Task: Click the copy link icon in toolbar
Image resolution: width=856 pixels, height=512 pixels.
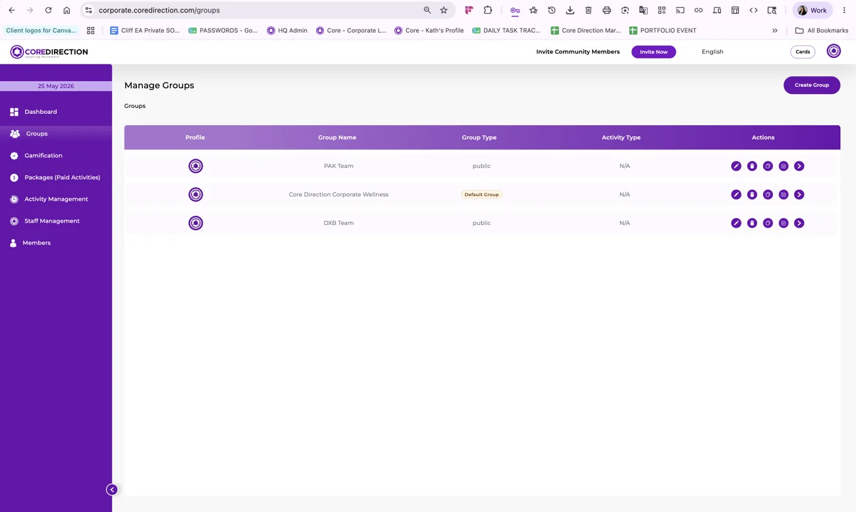Action: coord(699,11)
